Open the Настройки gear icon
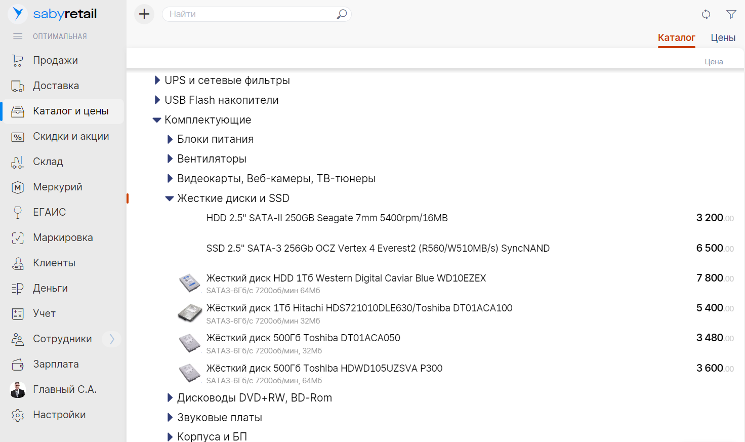The image size is (745, 442). (18, 415)
